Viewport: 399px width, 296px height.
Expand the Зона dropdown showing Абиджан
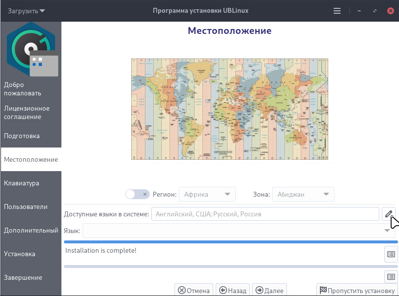click(303, 194)
